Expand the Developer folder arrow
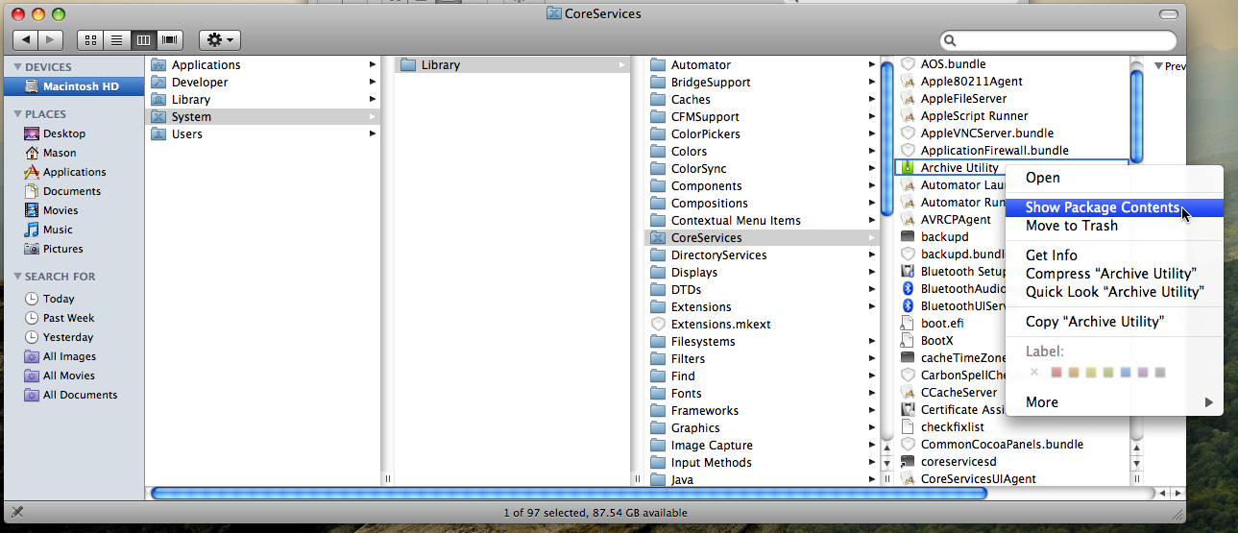Viewport: 1238px width, 533px height. (373, 83)
